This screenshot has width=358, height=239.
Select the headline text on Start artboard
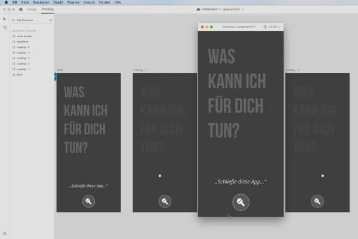pos(85,120)
